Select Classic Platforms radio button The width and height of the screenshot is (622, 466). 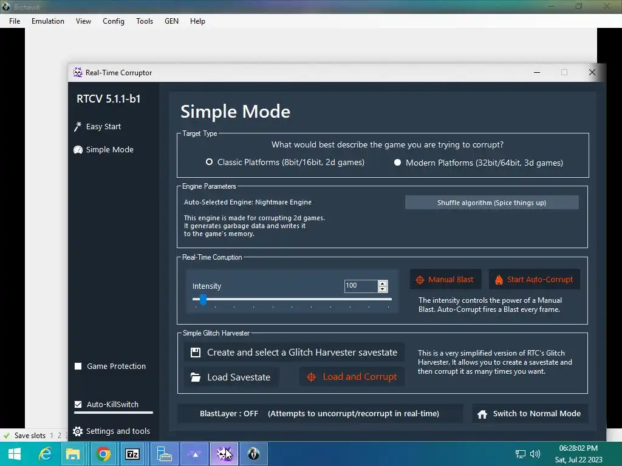(209, 162)
